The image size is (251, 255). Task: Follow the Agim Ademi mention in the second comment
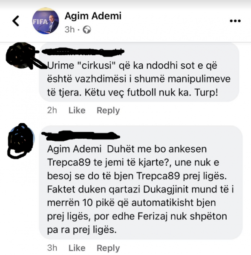(x=75, y=149)
